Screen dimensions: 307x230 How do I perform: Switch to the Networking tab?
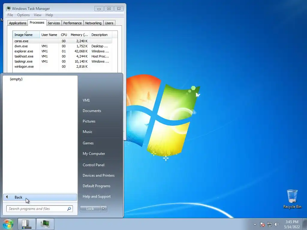coord(94,23)
